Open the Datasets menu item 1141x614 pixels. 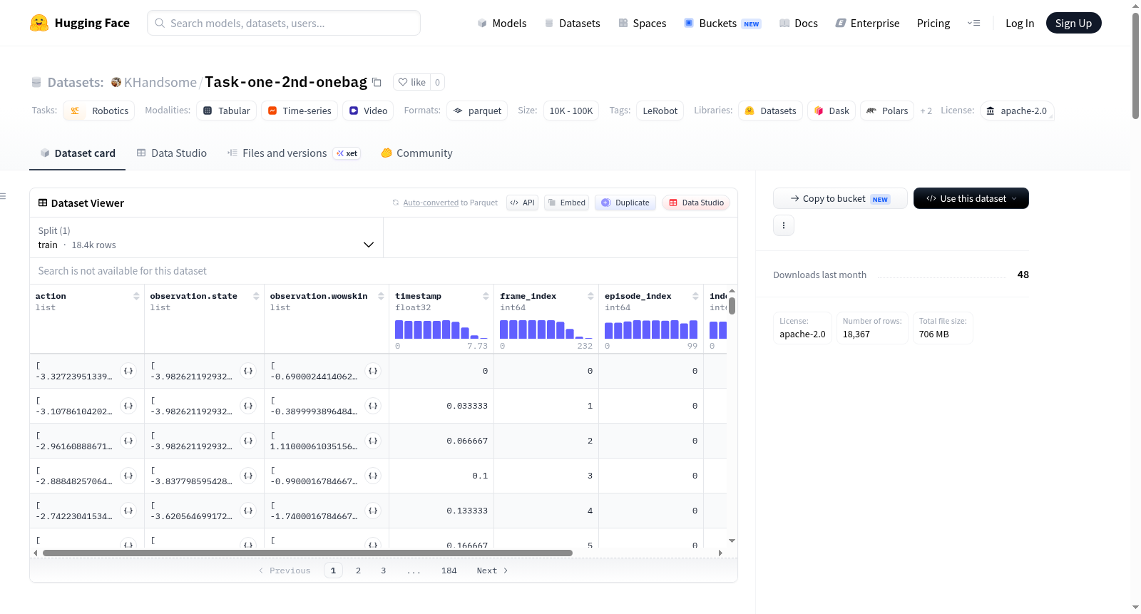pyautogui.click(x=573, y=24)
